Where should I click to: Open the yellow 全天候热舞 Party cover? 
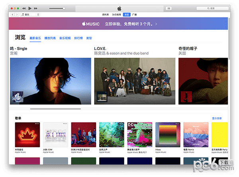pos(219,135)
